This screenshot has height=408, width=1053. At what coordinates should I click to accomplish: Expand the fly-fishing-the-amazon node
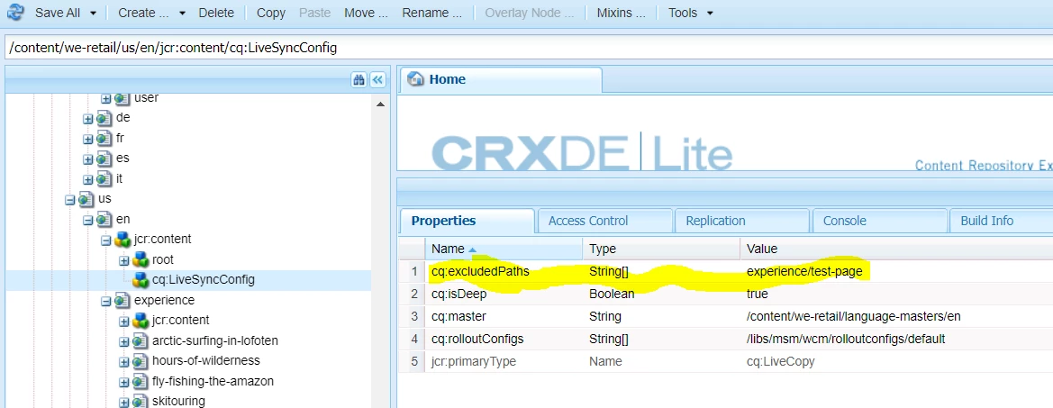124,382
